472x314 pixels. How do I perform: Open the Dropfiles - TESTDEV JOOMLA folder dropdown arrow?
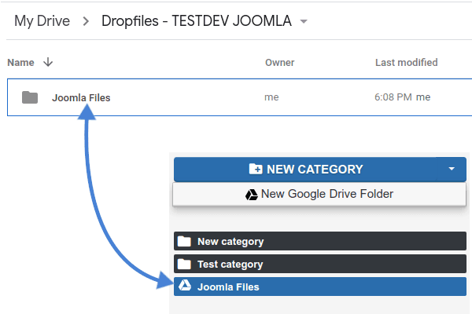(x=304, y=21)
